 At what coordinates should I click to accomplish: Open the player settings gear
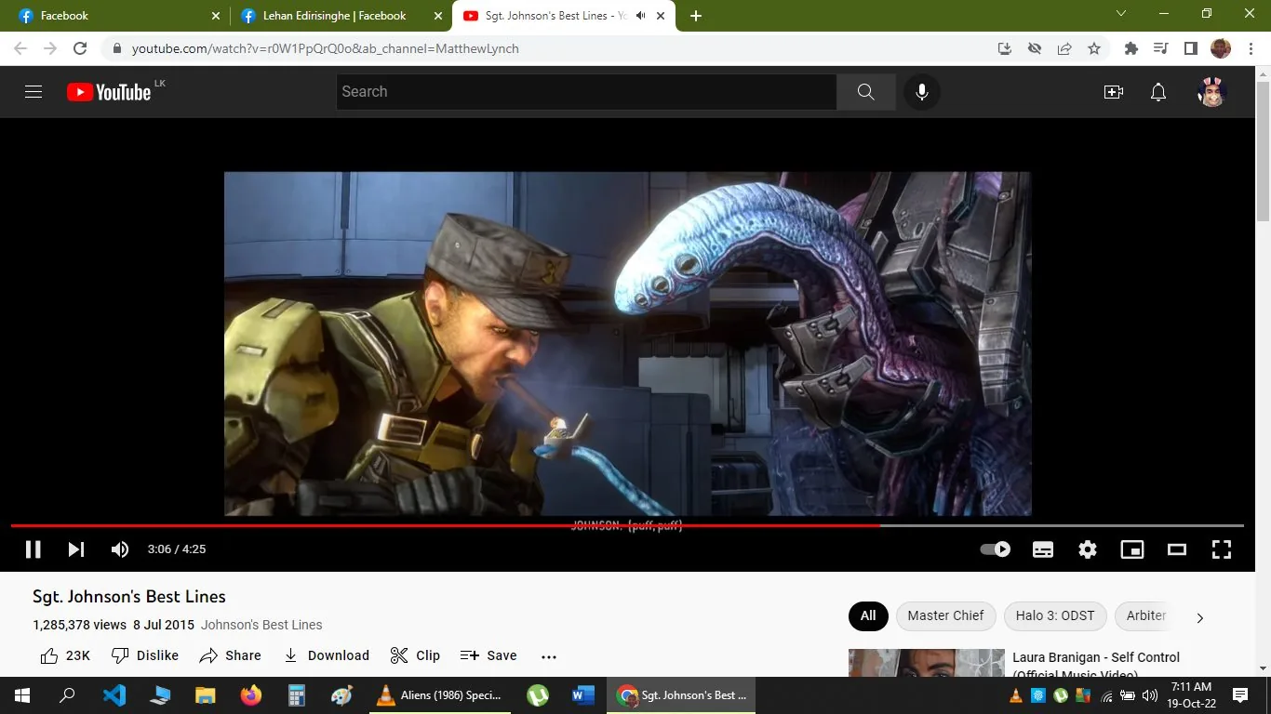tap(1087, 549)
